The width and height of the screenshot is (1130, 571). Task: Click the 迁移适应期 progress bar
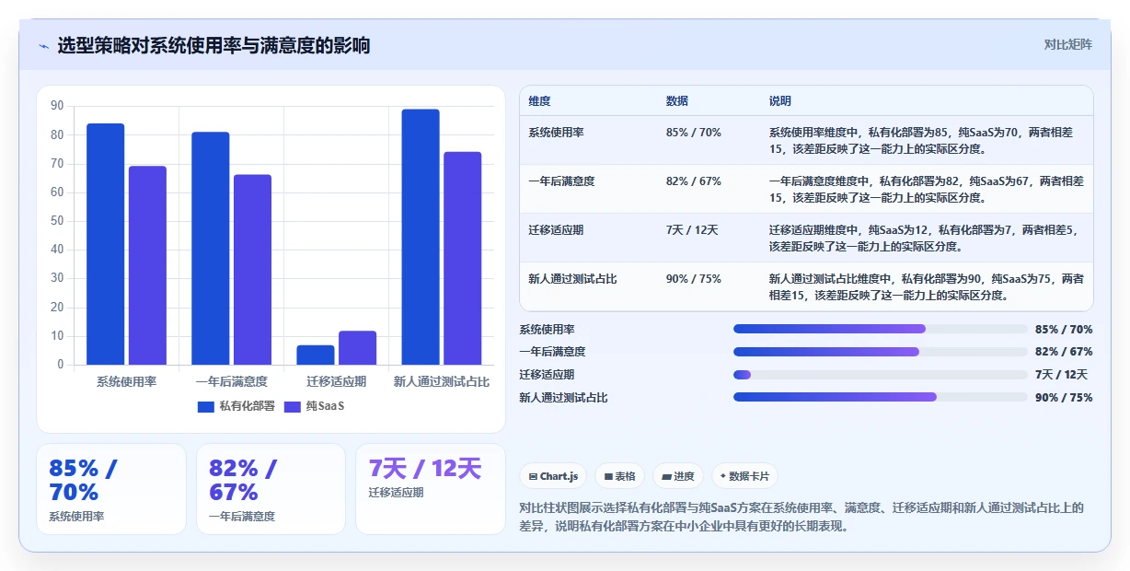(880, 375)
